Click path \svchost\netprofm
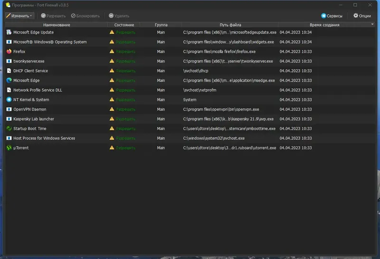Screen dimensions: 380x259 tap(199, 90)
